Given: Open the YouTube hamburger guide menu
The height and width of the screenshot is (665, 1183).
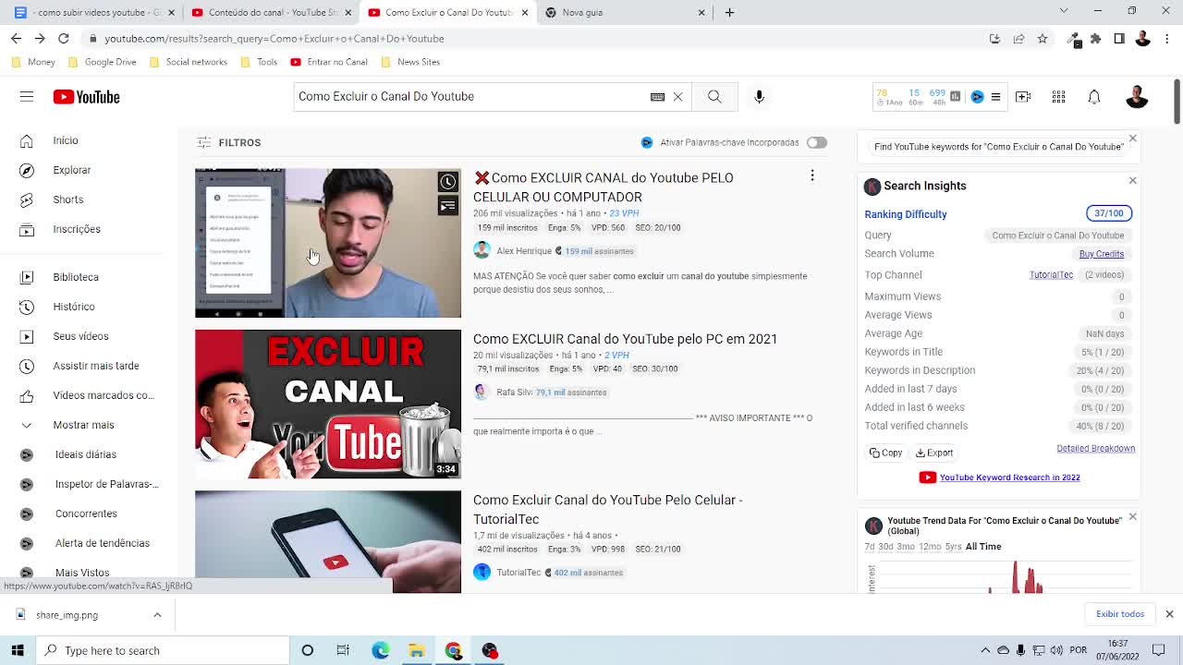Looking at the screenshot, I should [27, 96].
